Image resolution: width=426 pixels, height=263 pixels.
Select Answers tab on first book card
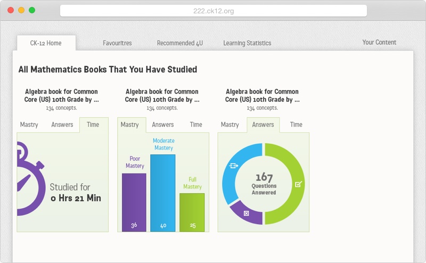pyautogui.click(x=62, y=125)
